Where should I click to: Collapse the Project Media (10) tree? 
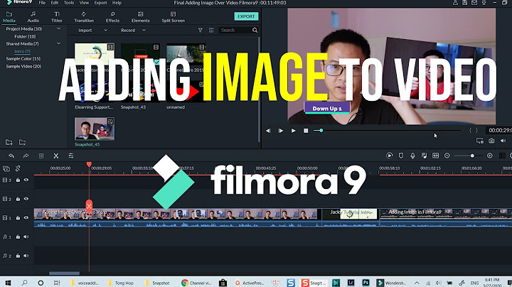(59, 28)
